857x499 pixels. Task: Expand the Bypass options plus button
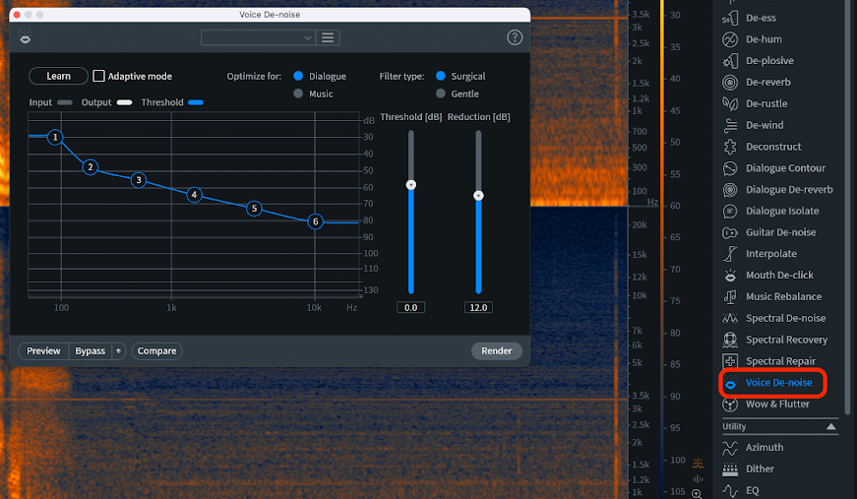[x=118, y=351]
